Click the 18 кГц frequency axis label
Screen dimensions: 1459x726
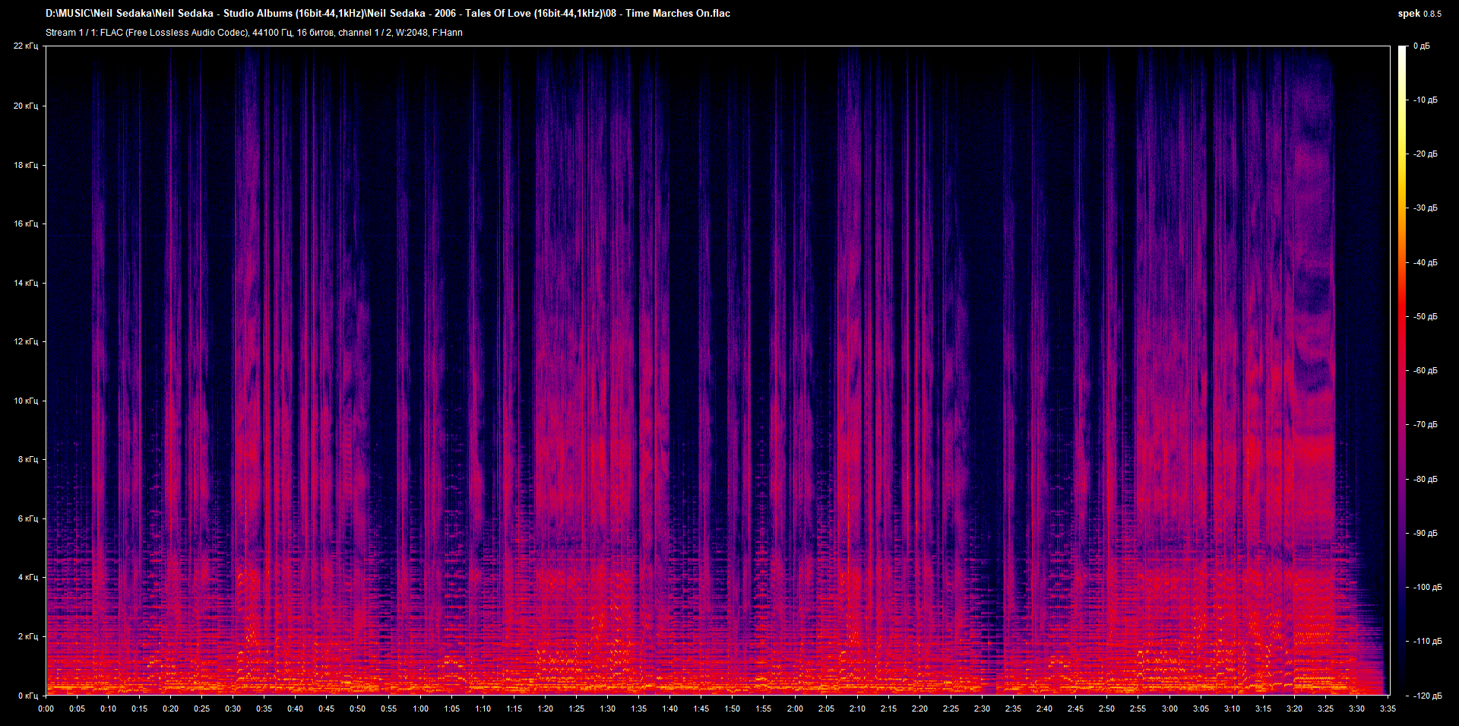(x=26, y=165)
